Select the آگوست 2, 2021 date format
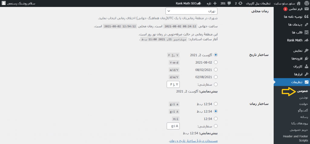This screenshot has height=144, width=310. pyautogui.click(x=216, y=55)
